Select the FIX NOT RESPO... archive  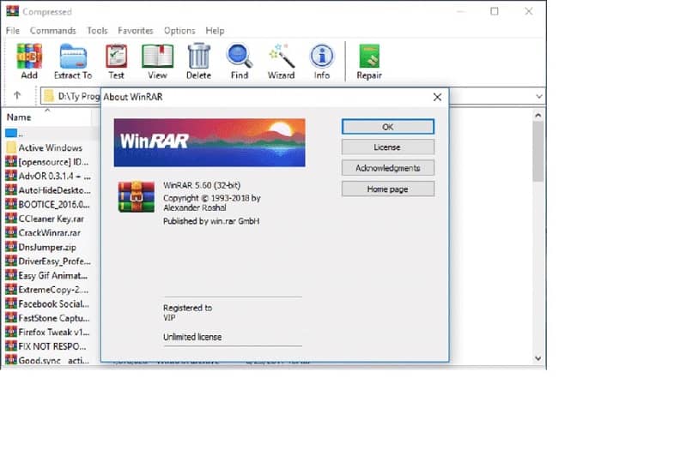(x=52, y=346)
